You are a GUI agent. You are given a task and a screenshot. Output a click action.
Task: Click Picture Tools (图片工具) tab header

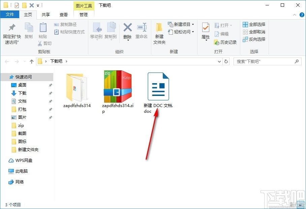click(x=84, y=6)
